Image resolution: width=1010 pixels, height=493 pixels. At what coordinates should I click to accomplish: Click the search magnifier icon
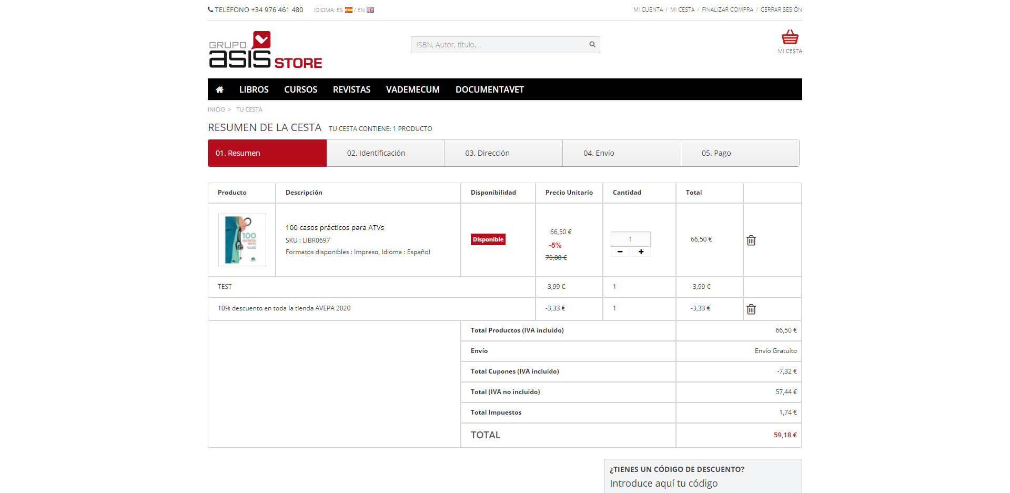[592, 45]
